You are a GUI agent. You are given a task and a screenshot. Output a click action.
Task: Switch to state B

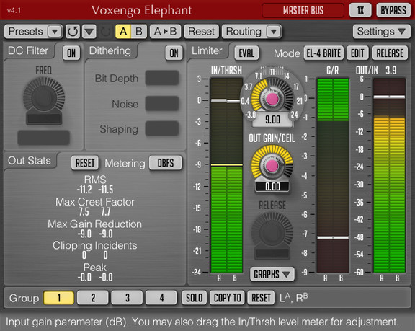click(x=138, y=32)
